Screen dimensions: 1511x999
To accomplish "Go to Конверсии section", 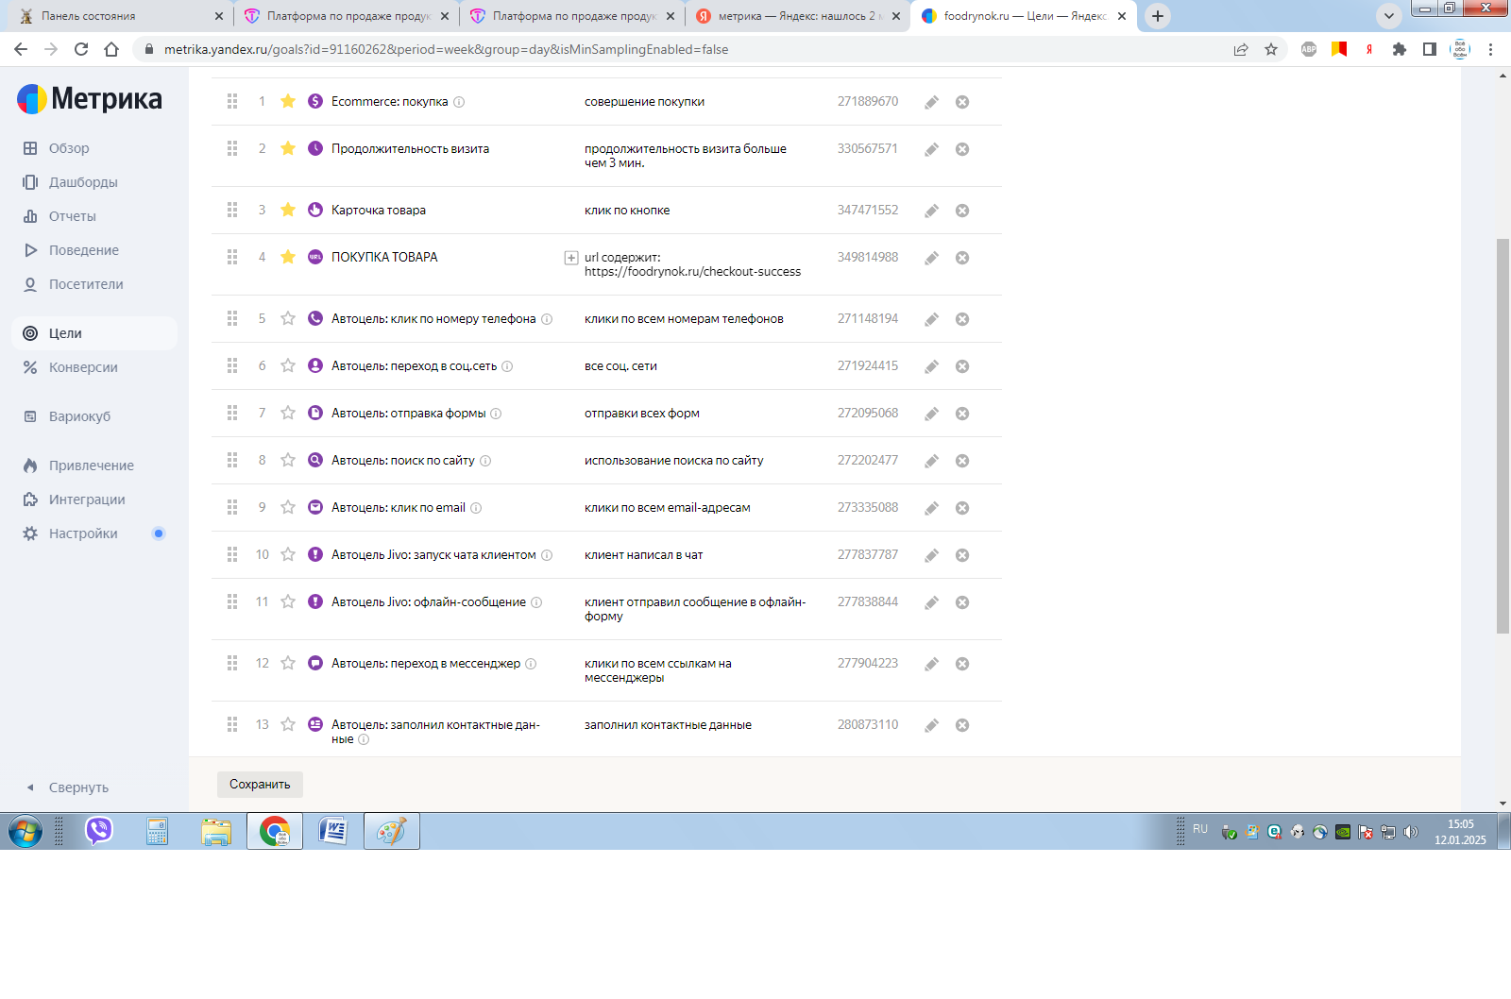I will click(x=94, y=367).
